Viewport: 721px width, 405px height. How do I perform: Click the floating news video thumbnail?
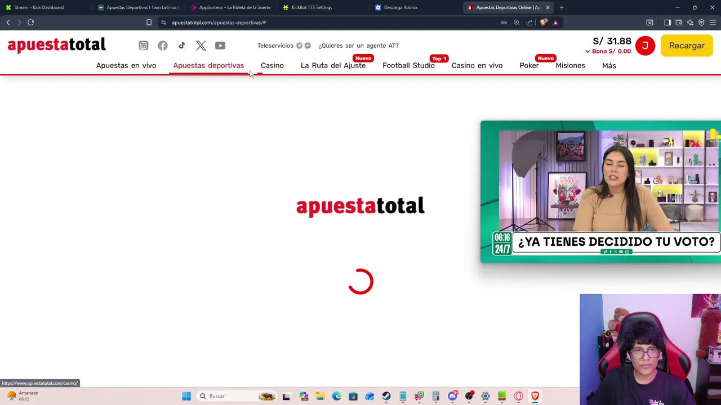pos(600,192)
